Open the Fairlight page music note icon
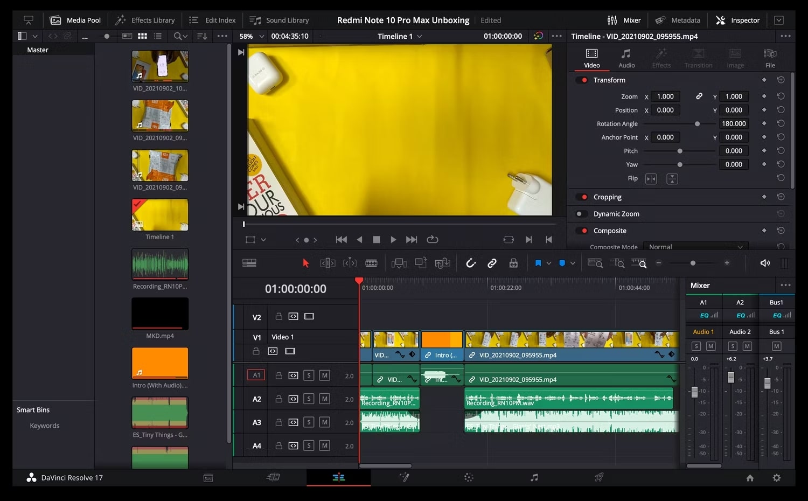Screen dimensions: 808x501 click(534, 477)
